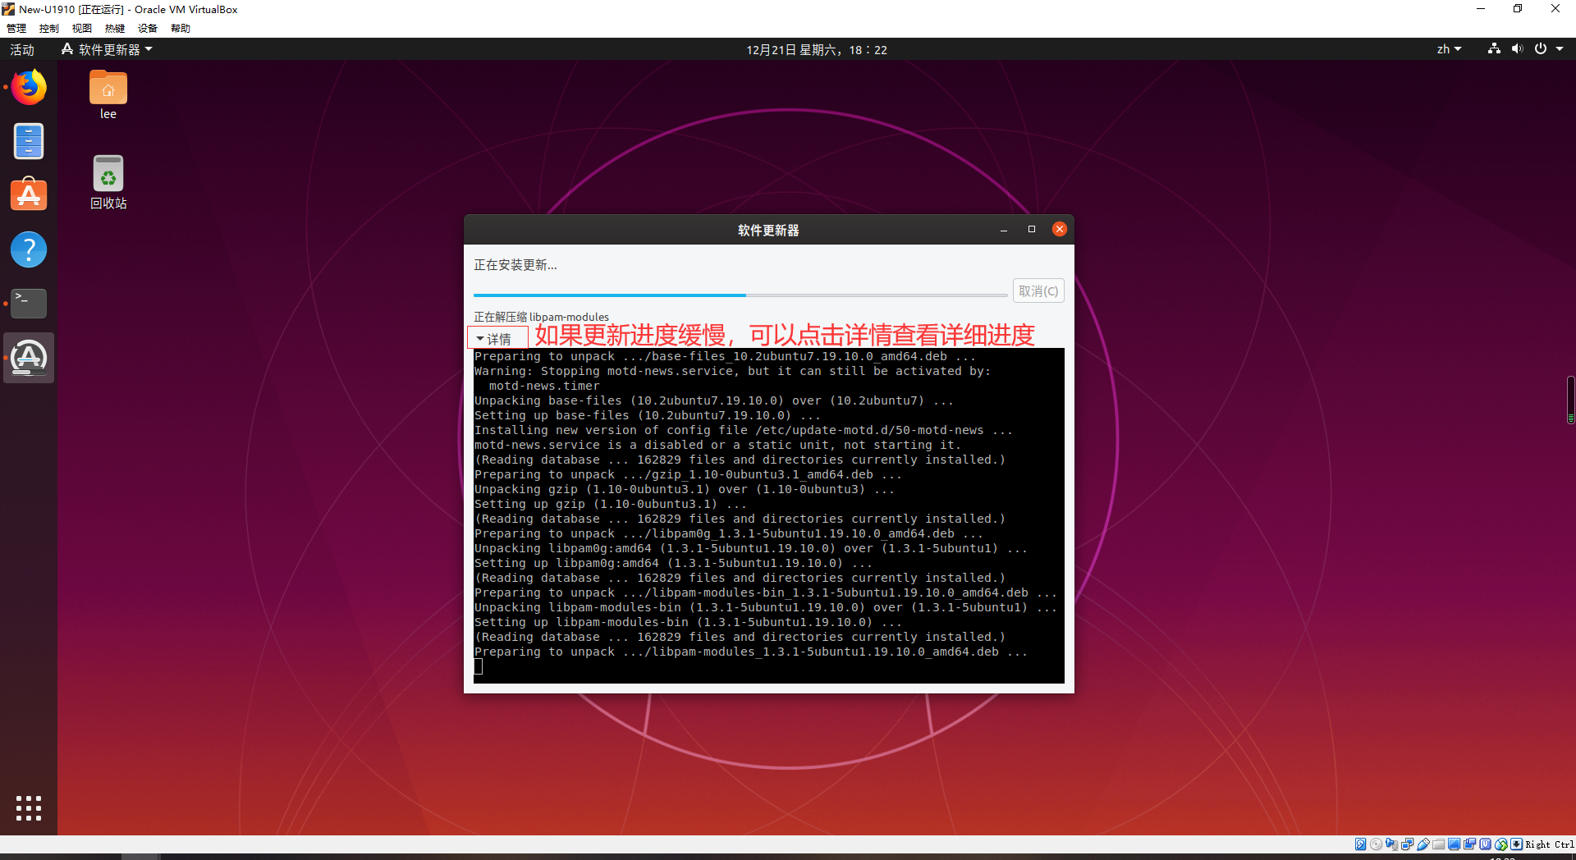1576x860 pixels.
Task: Close the 软件更新器 dialog
Action: click(1060, 229)
